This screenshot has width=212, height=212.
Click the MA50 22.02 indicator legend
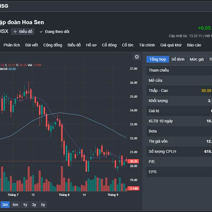coord(8,69)
